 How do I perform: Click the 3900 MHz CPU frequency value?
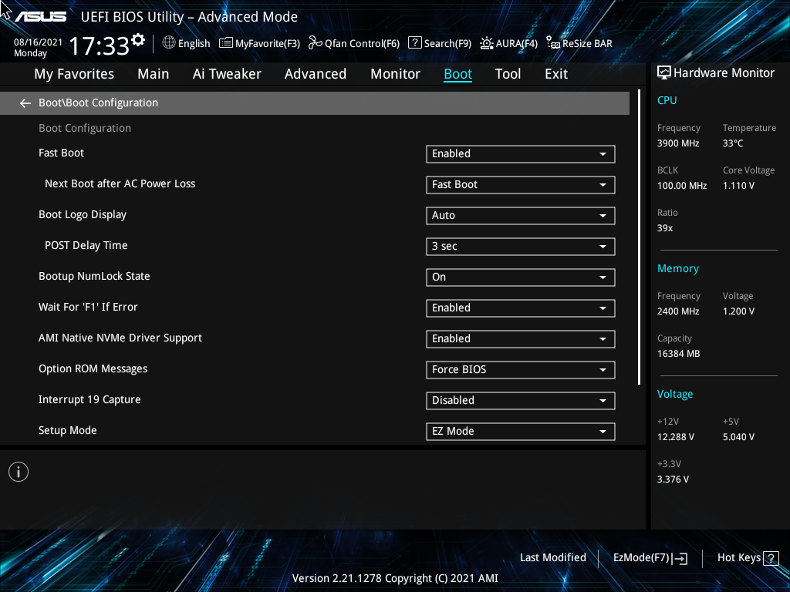pos(678,143)
